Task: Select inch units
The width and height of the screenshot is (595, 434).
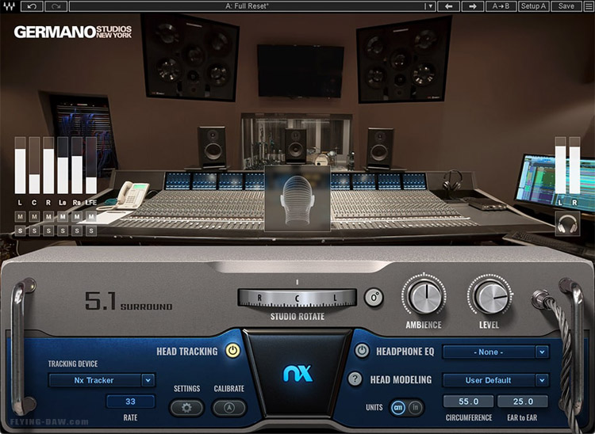Action: pos(415,408)
